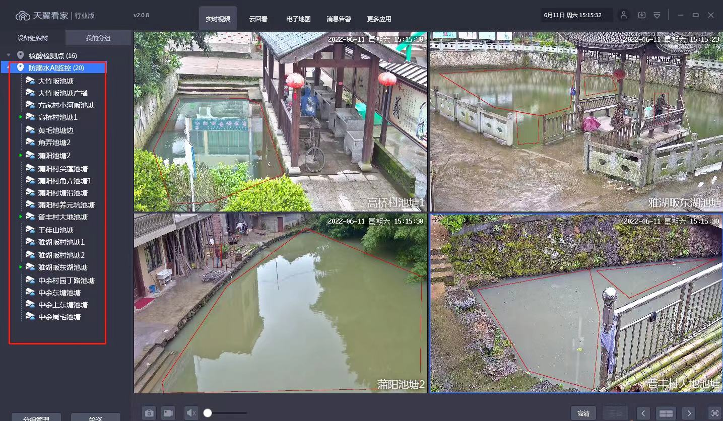The height and width of the screenshot is (421, 723).
Task: Click the 天翼看家 cloud logo
Action: pos(23,16)
